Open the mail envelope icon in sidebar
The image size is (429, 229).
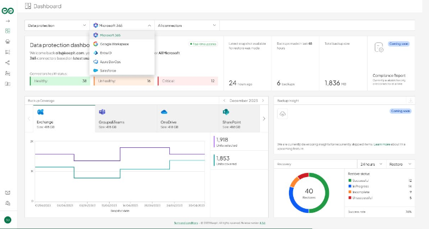[x=8, y=193]
